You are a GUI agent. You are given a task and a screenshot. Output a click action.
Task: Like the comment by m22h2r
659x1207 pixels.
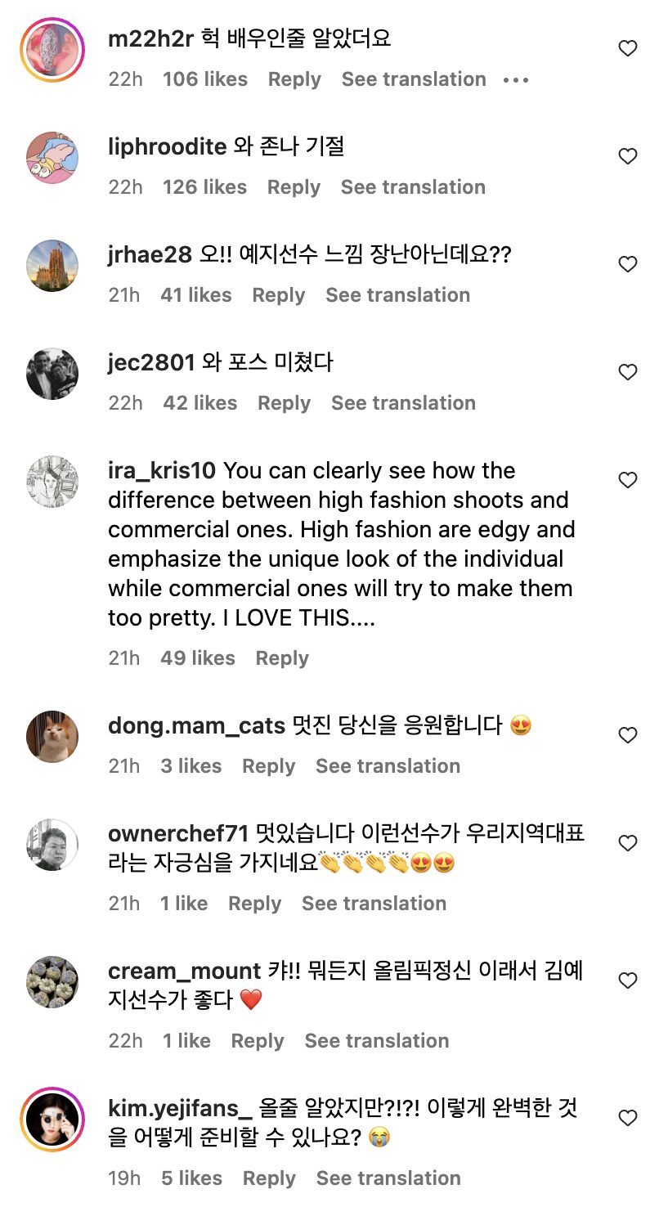[627, 49]
